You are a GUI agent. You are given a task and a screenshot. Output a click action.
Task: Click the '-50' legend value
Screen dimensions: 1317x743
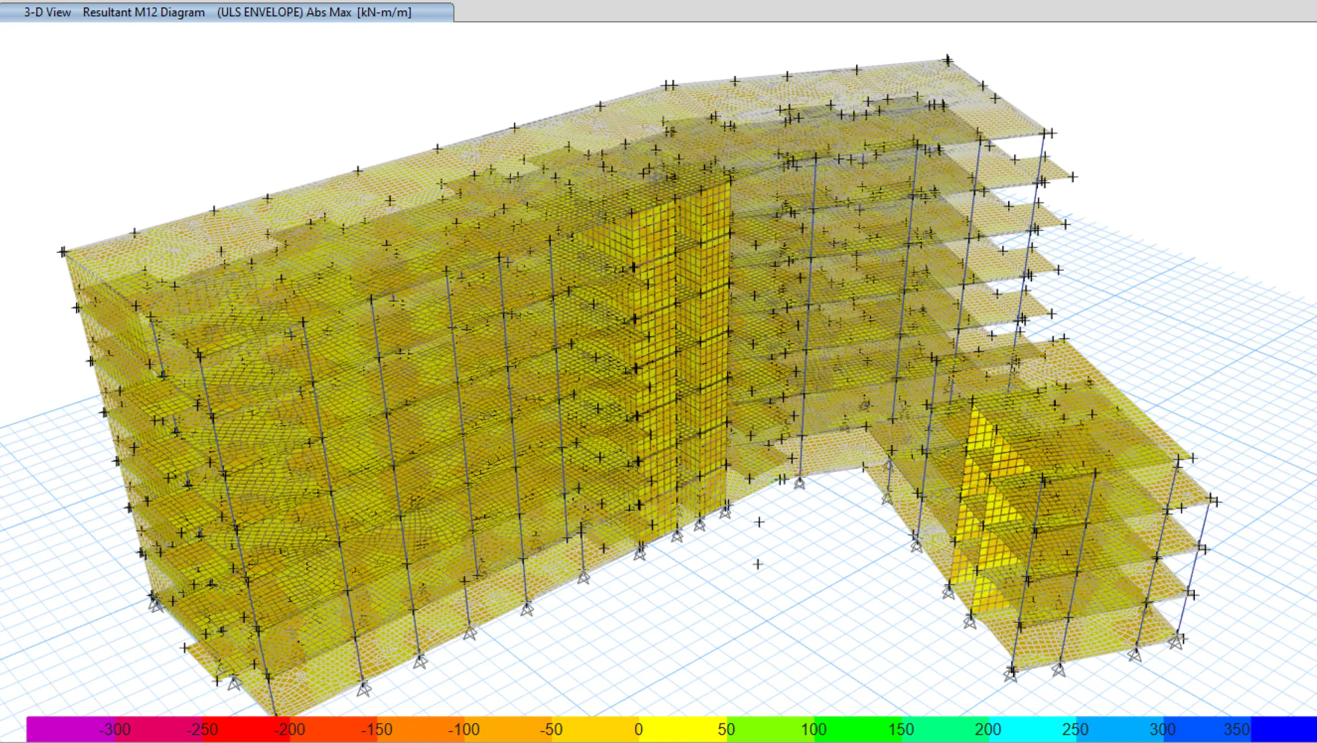point(551,729)
